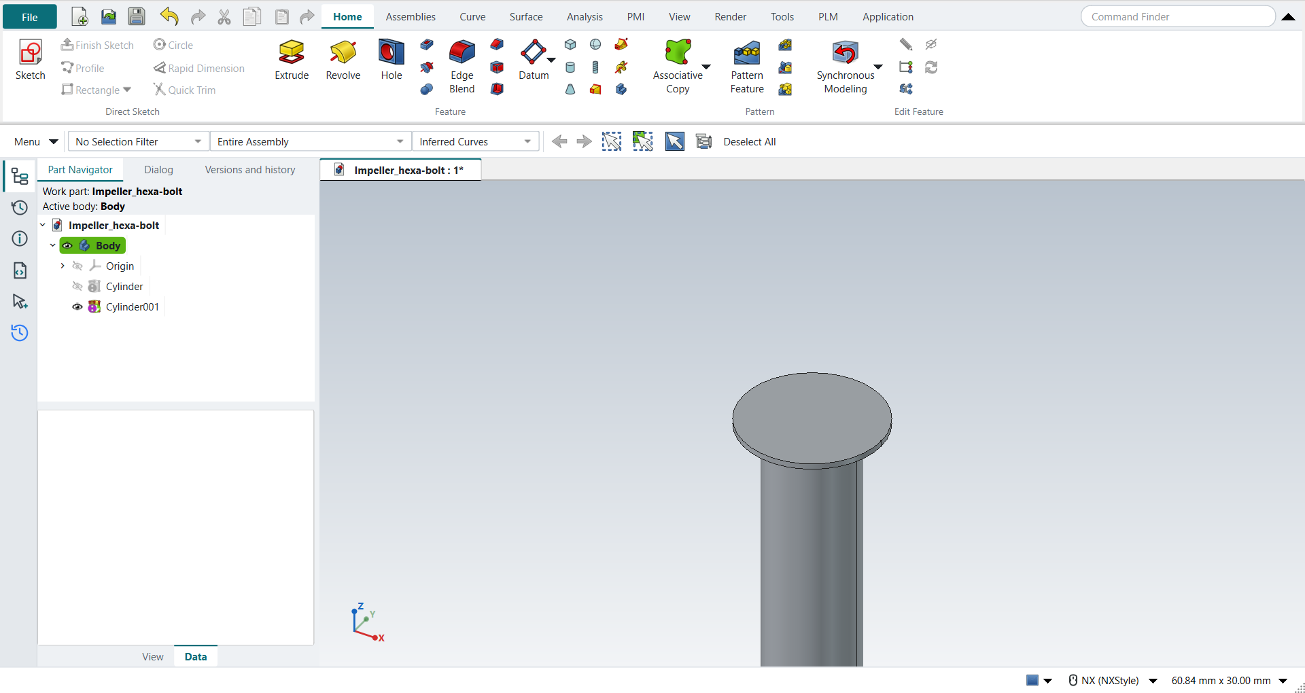Click inside the Command Finder search field
The height and width of the screenshot is (693, 1305).
pyautogui.click(x=1178, y=16)
